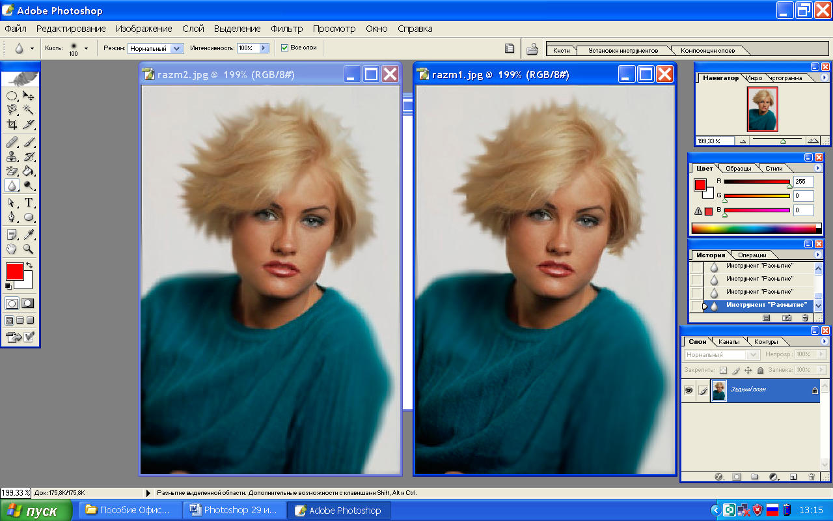Select the Move tool
Screen dimensions: 833x521
[29, 96]
